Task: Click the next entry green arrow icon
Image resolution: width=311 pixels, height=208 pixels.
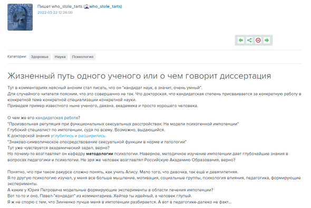Action: pyautogui.click(x=267, y=40)
